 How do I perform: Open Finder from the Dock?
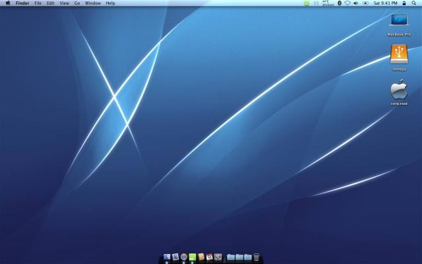(x=167, y=257)
